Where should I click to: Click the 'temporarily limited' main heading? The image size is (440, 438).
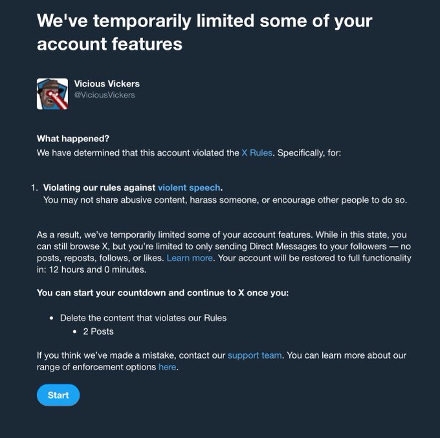204,32
